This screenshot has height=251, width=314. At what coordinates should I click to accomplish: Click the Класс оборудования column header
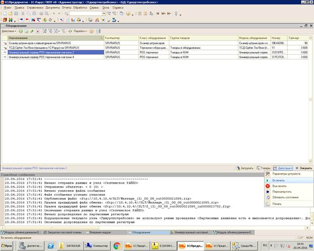click(x=154, y=38)
